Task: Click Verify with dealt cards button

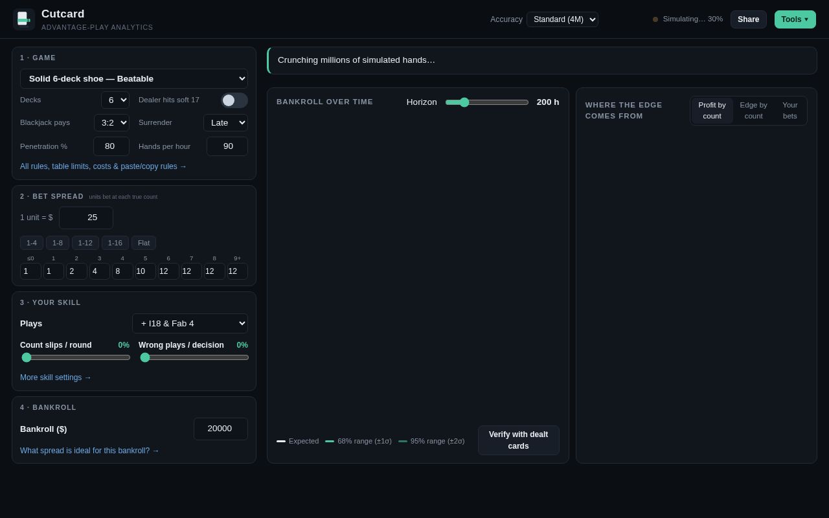Action: (518, 440)
